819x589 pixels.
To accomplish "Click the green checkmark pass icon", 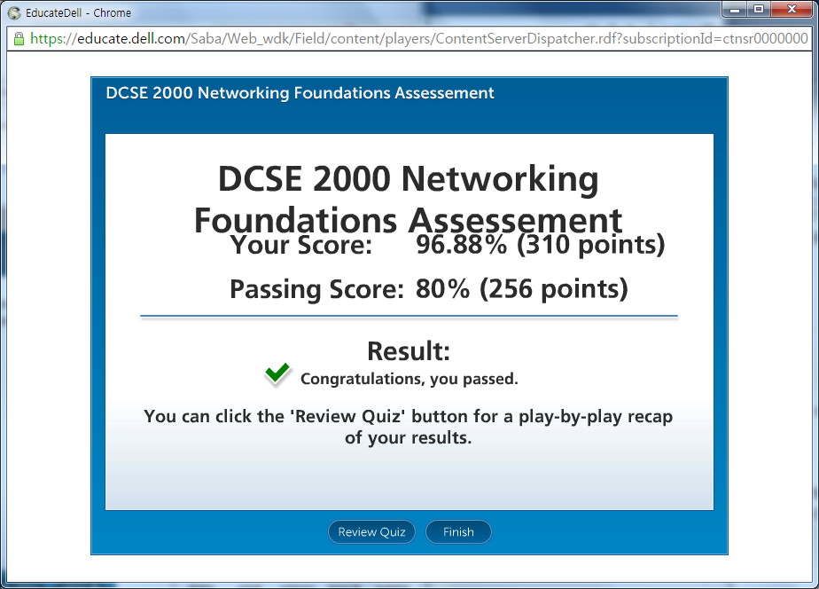I will click(277, 374).
